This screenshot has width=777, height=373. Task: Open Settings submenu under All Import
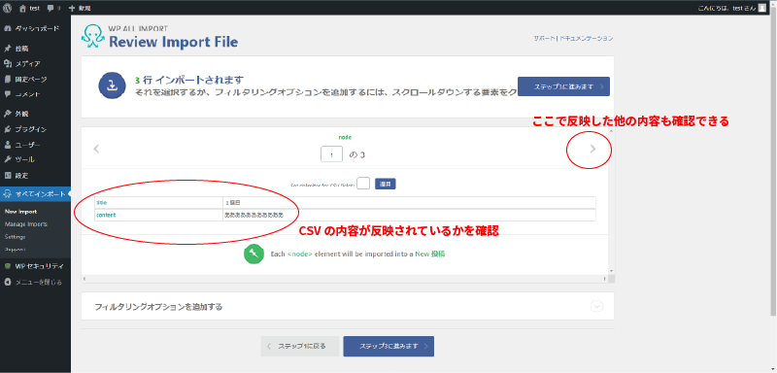click(x=15, y=237)
